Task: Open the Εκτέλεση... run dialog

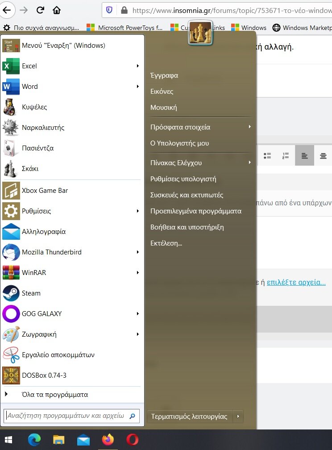Action: (166, 243)
